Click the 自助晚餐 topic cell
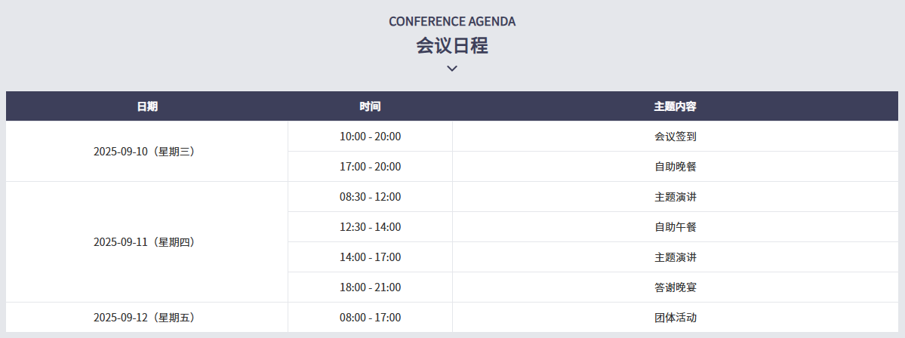The height and width of the screenshot is (338, 905). point(675,167)
